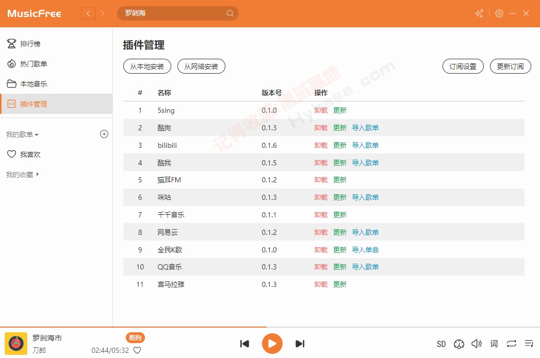Uninstall the 喜马拉雅 plugin
The image size is (540, 358).
[x=321, y=284]
